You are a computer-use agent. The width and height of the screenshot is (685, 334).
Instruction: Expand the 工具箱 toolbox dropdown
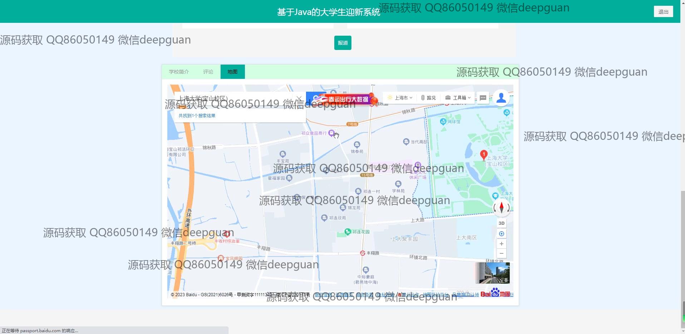coord(458,98)
